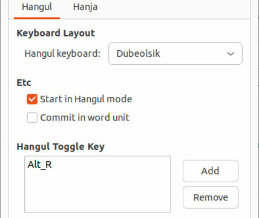Image resolution: width=259 pixels, height=218 pixels.
Task: Click the Etc section heading
Action: point(24,83)
